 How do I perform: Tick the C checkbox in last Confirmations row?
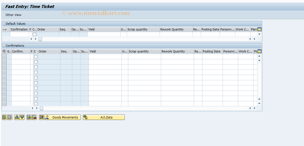[36, 104]
